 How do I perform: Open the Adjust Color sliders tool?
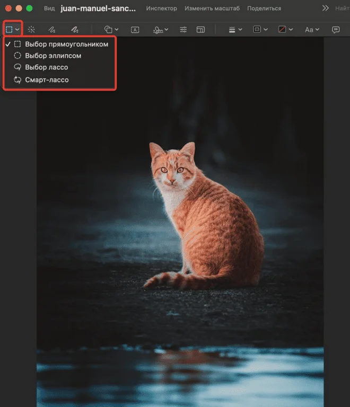(x=183, y=30)
